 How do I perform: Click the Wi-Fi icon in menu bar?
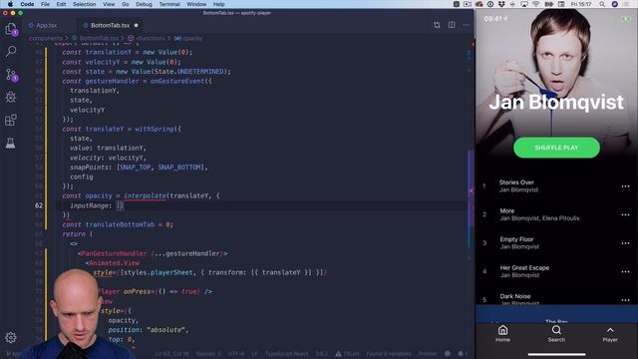(536, 4)
